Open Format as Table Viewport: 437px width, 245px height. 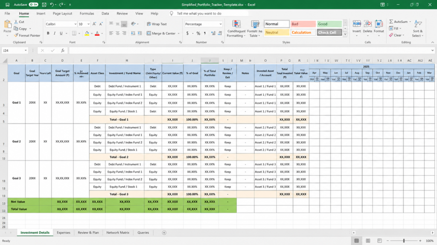coord(255,29)
